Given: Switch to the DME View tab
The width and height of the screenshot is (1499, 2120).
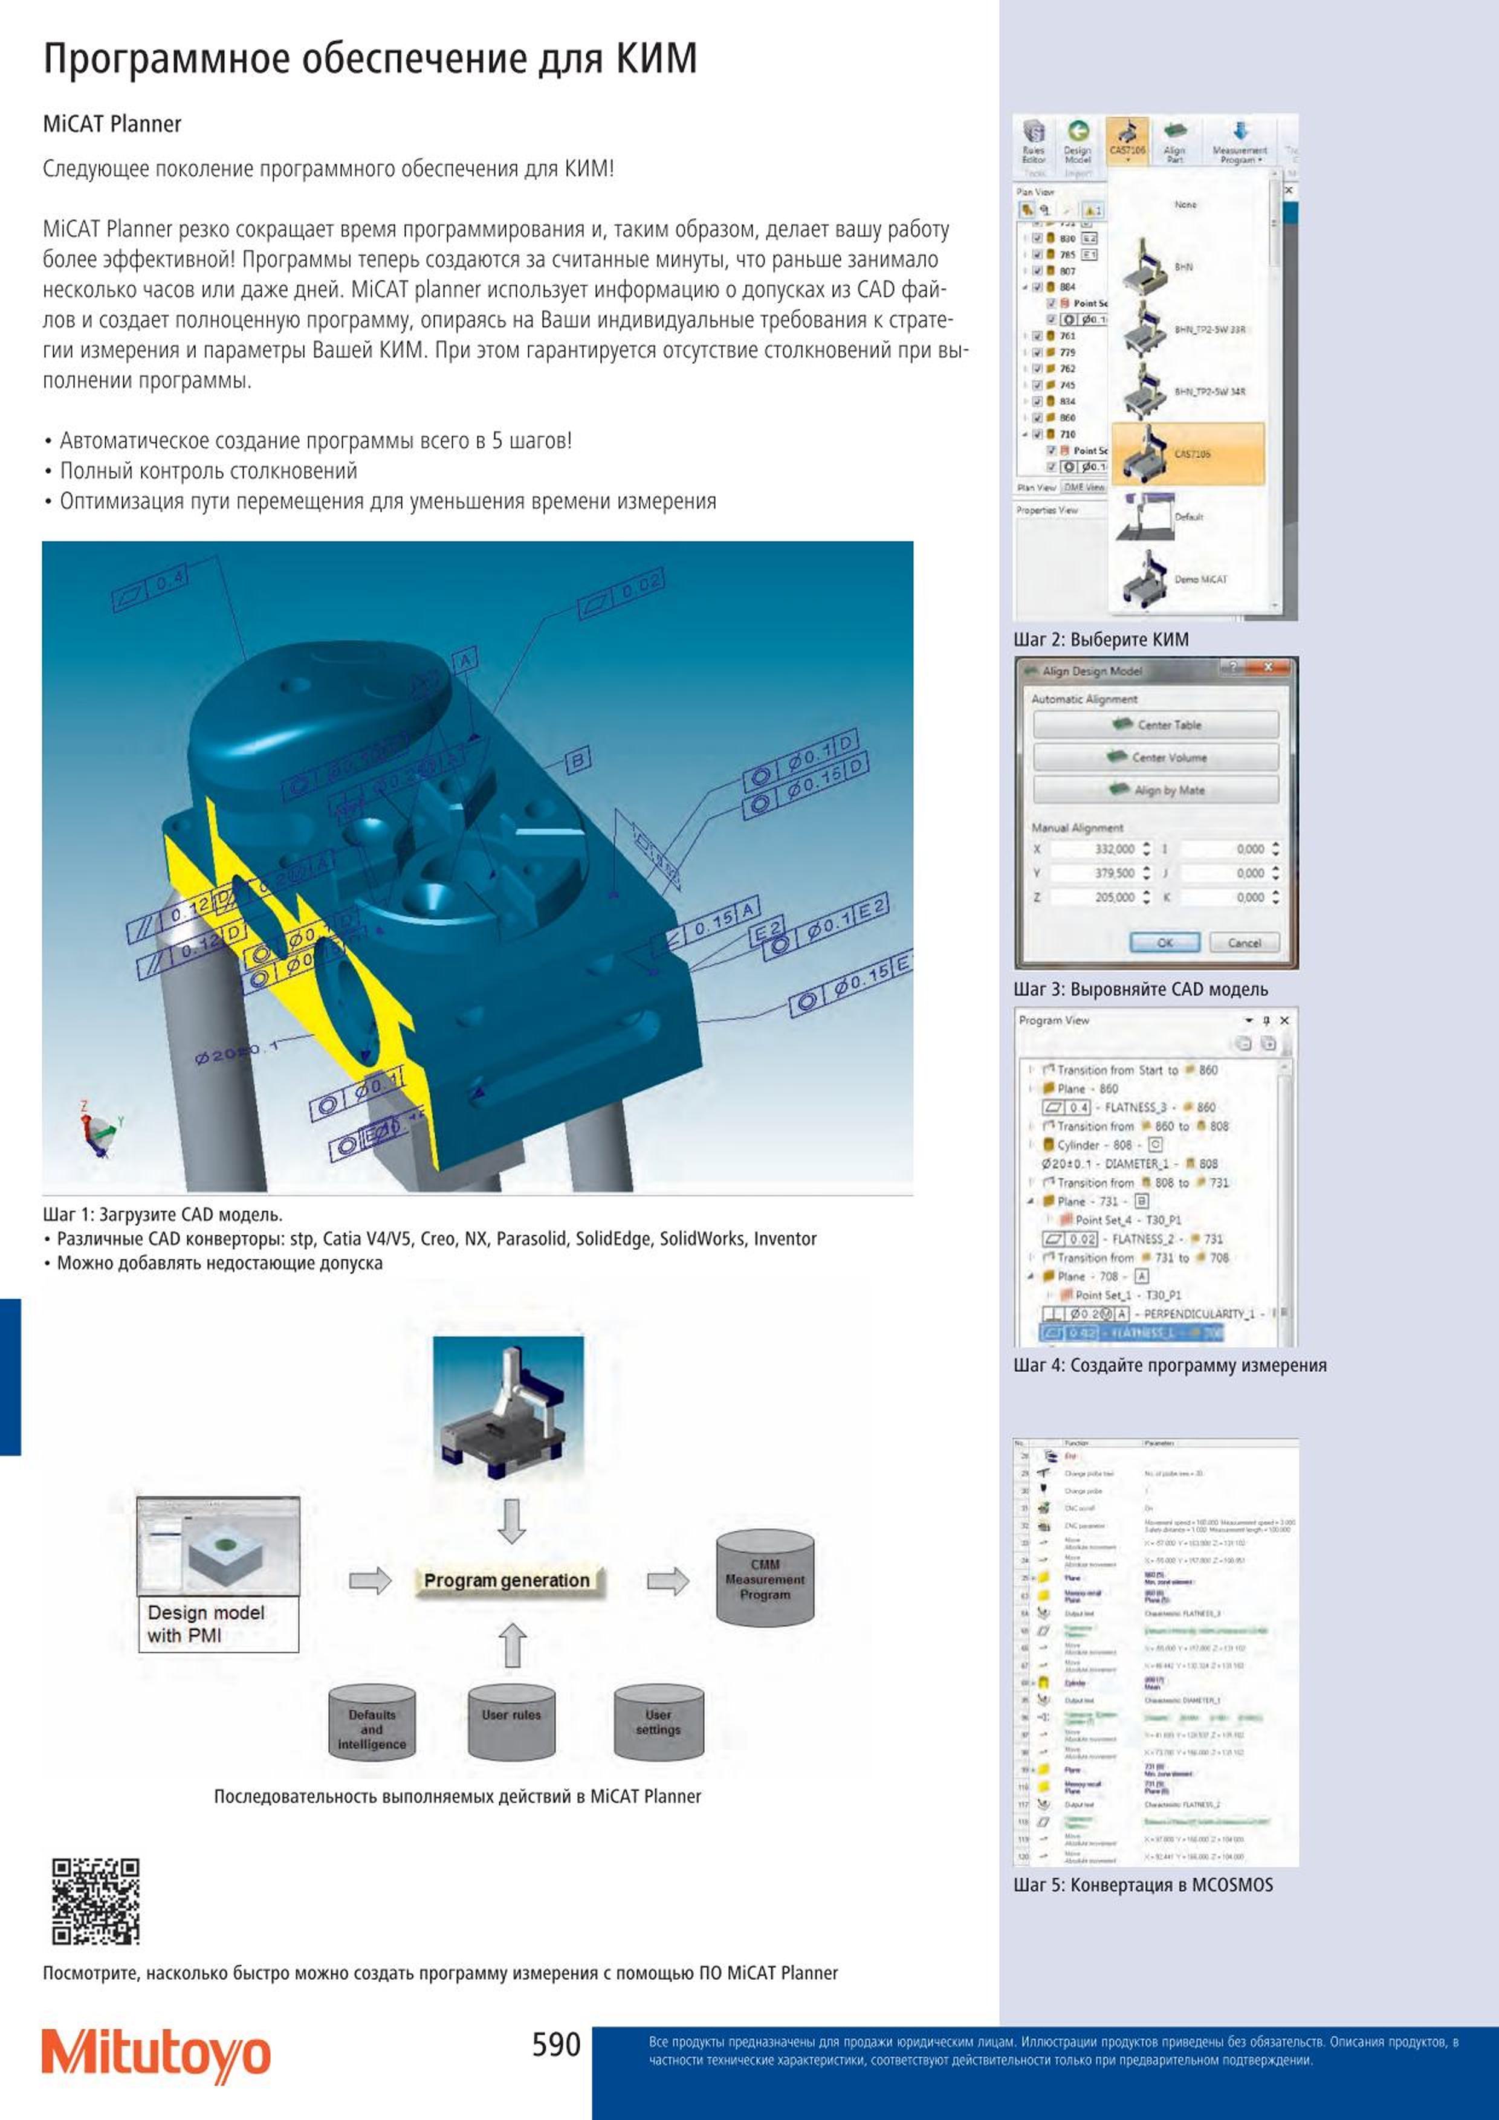Looking at the screenshot, I should [1083, 488].
